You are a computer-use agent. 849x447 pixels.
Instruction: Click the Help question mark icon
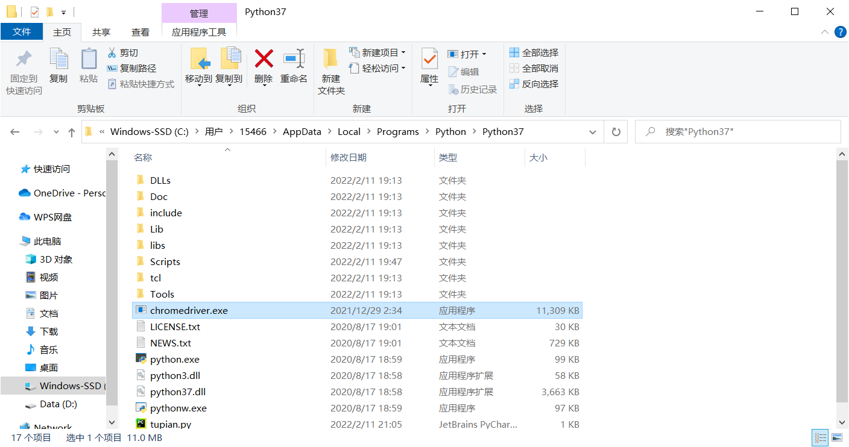(840, 32)
